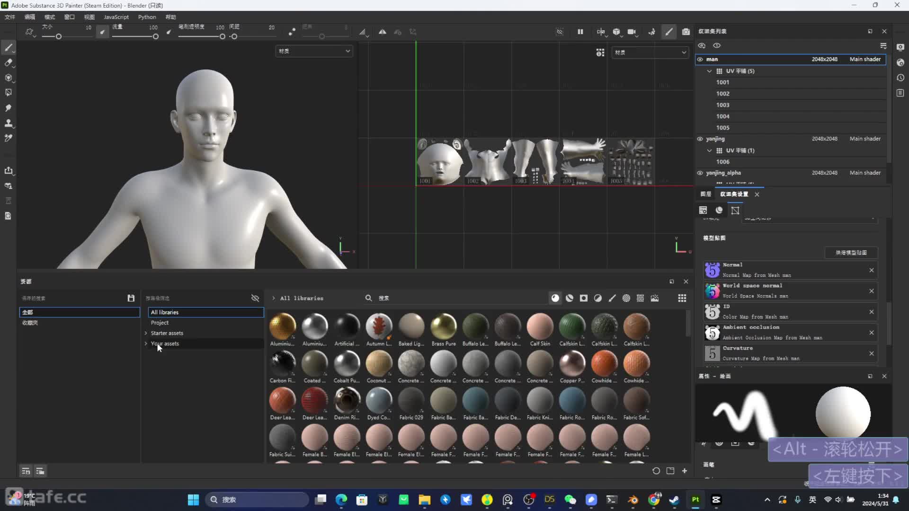Viewport: 909px width, 511px height.
Task: Toggle size pen pressure button
Action: (102, 32)
